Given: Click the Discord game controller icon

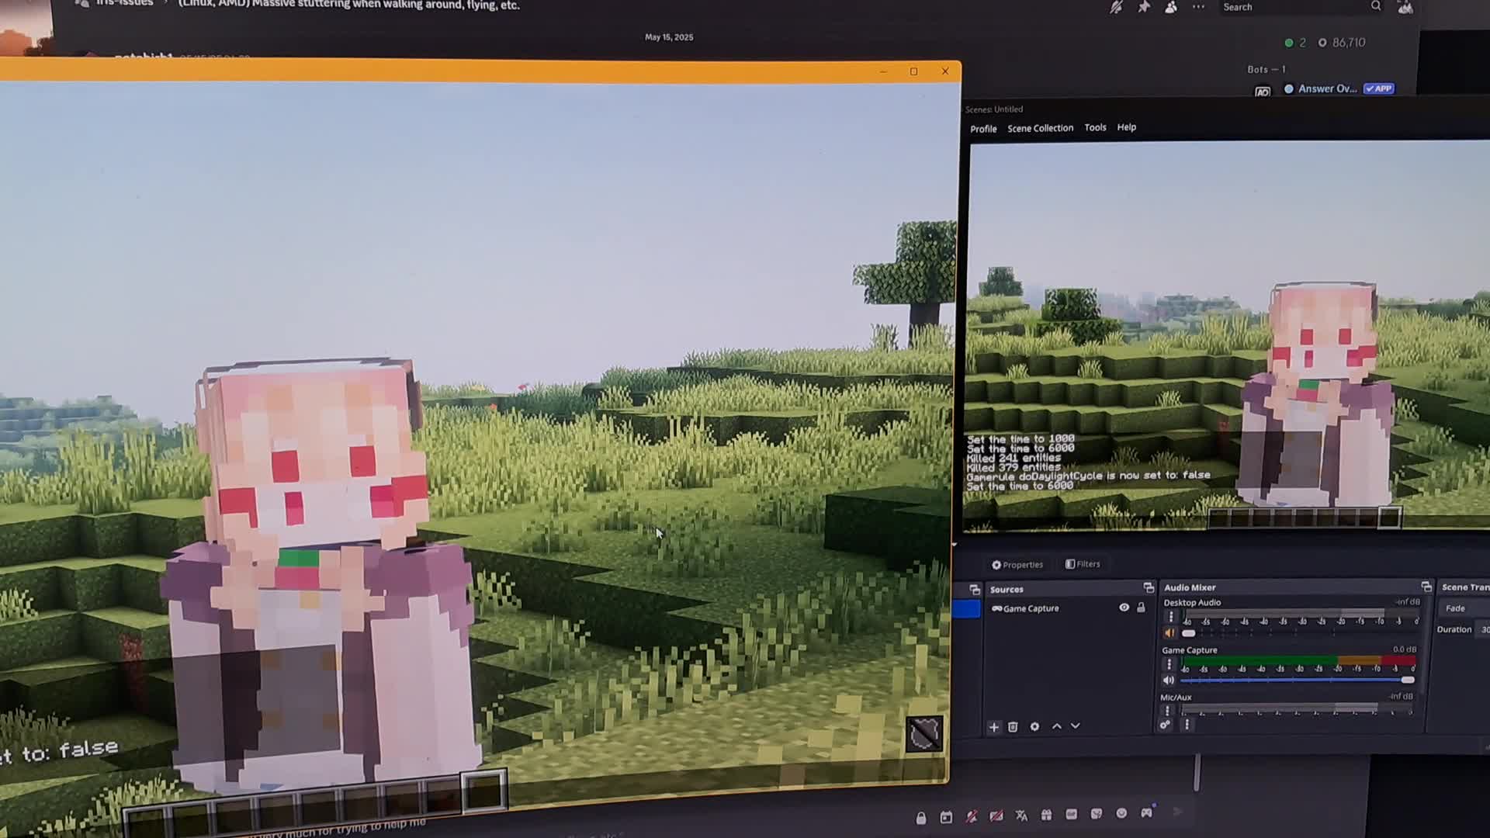Looking at the screenshot, I should pos(1146,812).
